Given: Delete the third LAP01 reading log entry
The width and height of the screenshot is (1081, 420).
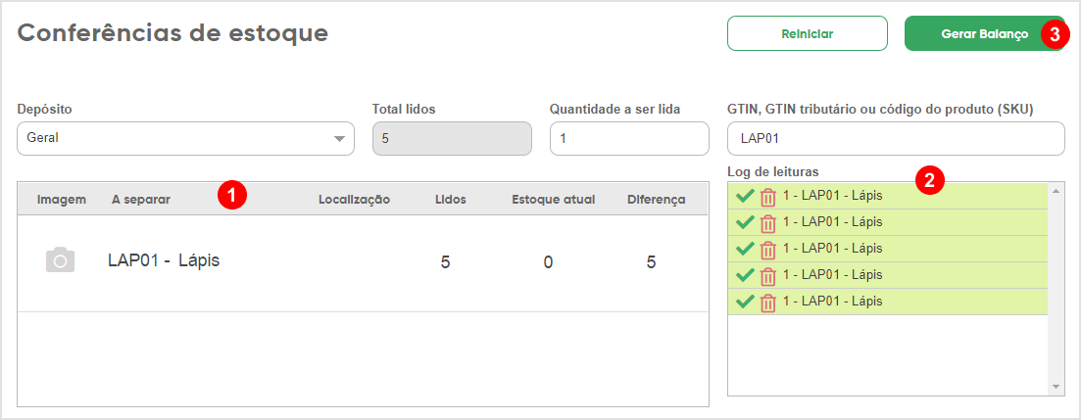Looking at the screenshot, I should tap(768, 250).
